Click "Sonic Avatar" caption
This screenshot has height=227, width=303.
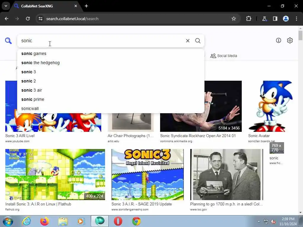coord(259,136)
